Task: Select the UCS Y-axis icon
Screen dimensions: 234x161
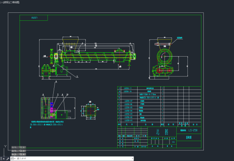Action: [x=5, y=146]
